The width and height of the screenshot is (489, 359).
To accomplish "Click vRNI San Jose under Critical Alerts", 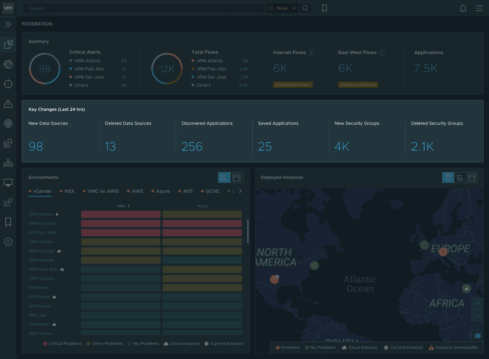I will coord(89,77).
